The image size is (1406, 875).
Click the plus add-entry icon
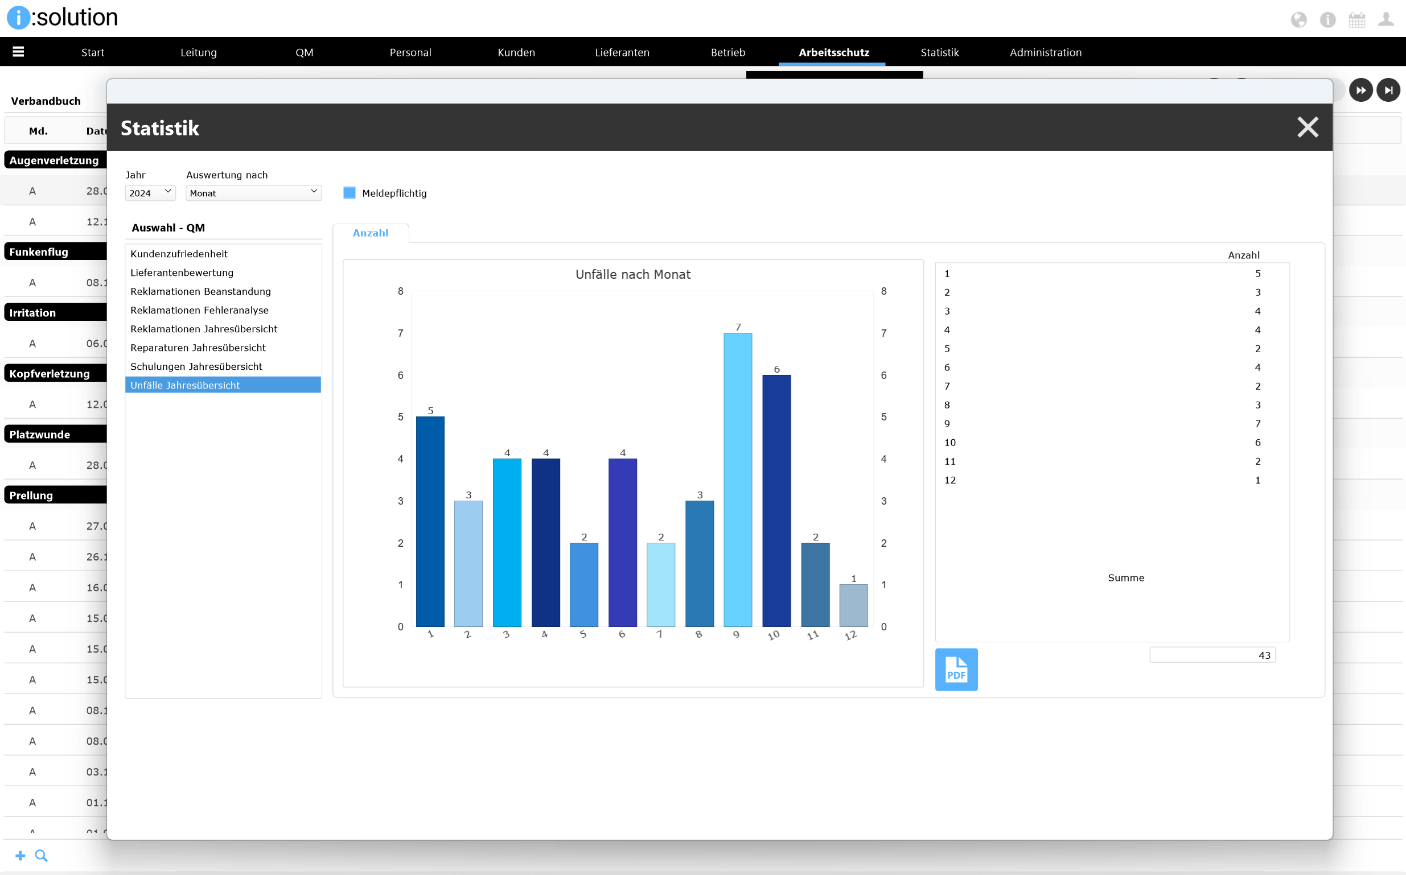point(20,855)
